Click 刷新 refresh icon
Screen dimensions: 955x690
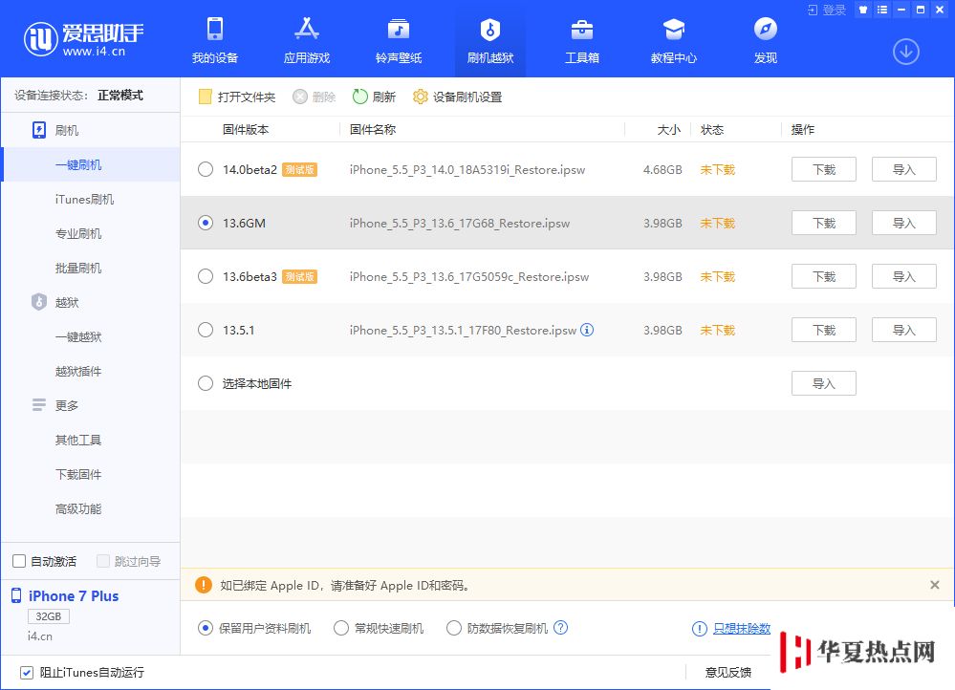(x=360, y=97)
